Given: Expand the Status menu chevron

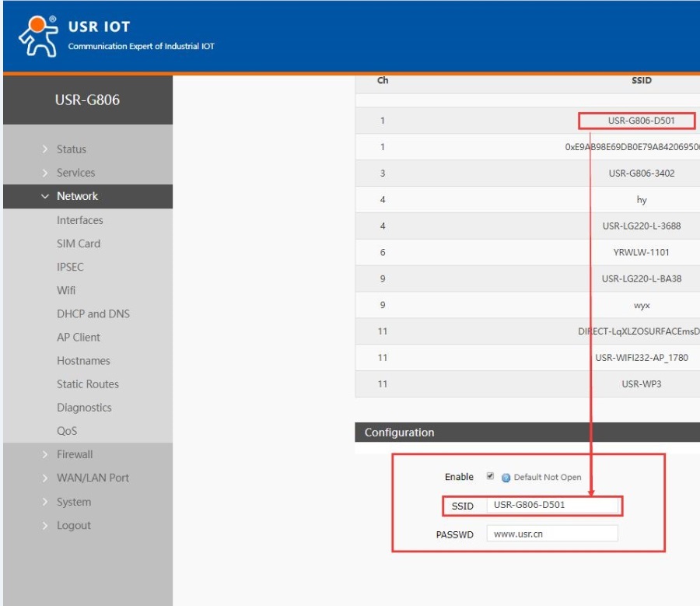Looking at the screenshot, I should pos(45,149).
